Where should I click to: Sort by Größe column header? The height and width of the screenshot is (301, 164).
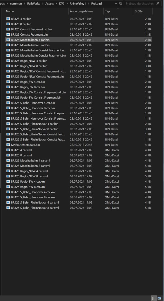point(143,11)
